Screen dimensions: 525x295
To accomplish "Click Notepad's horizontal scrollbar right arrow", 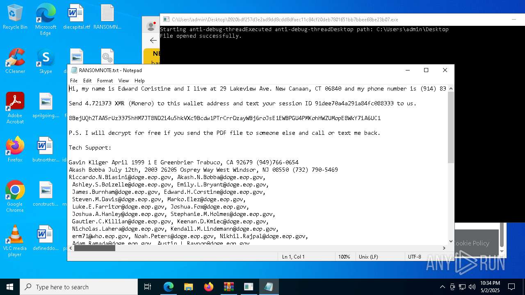I will [444, 248].
